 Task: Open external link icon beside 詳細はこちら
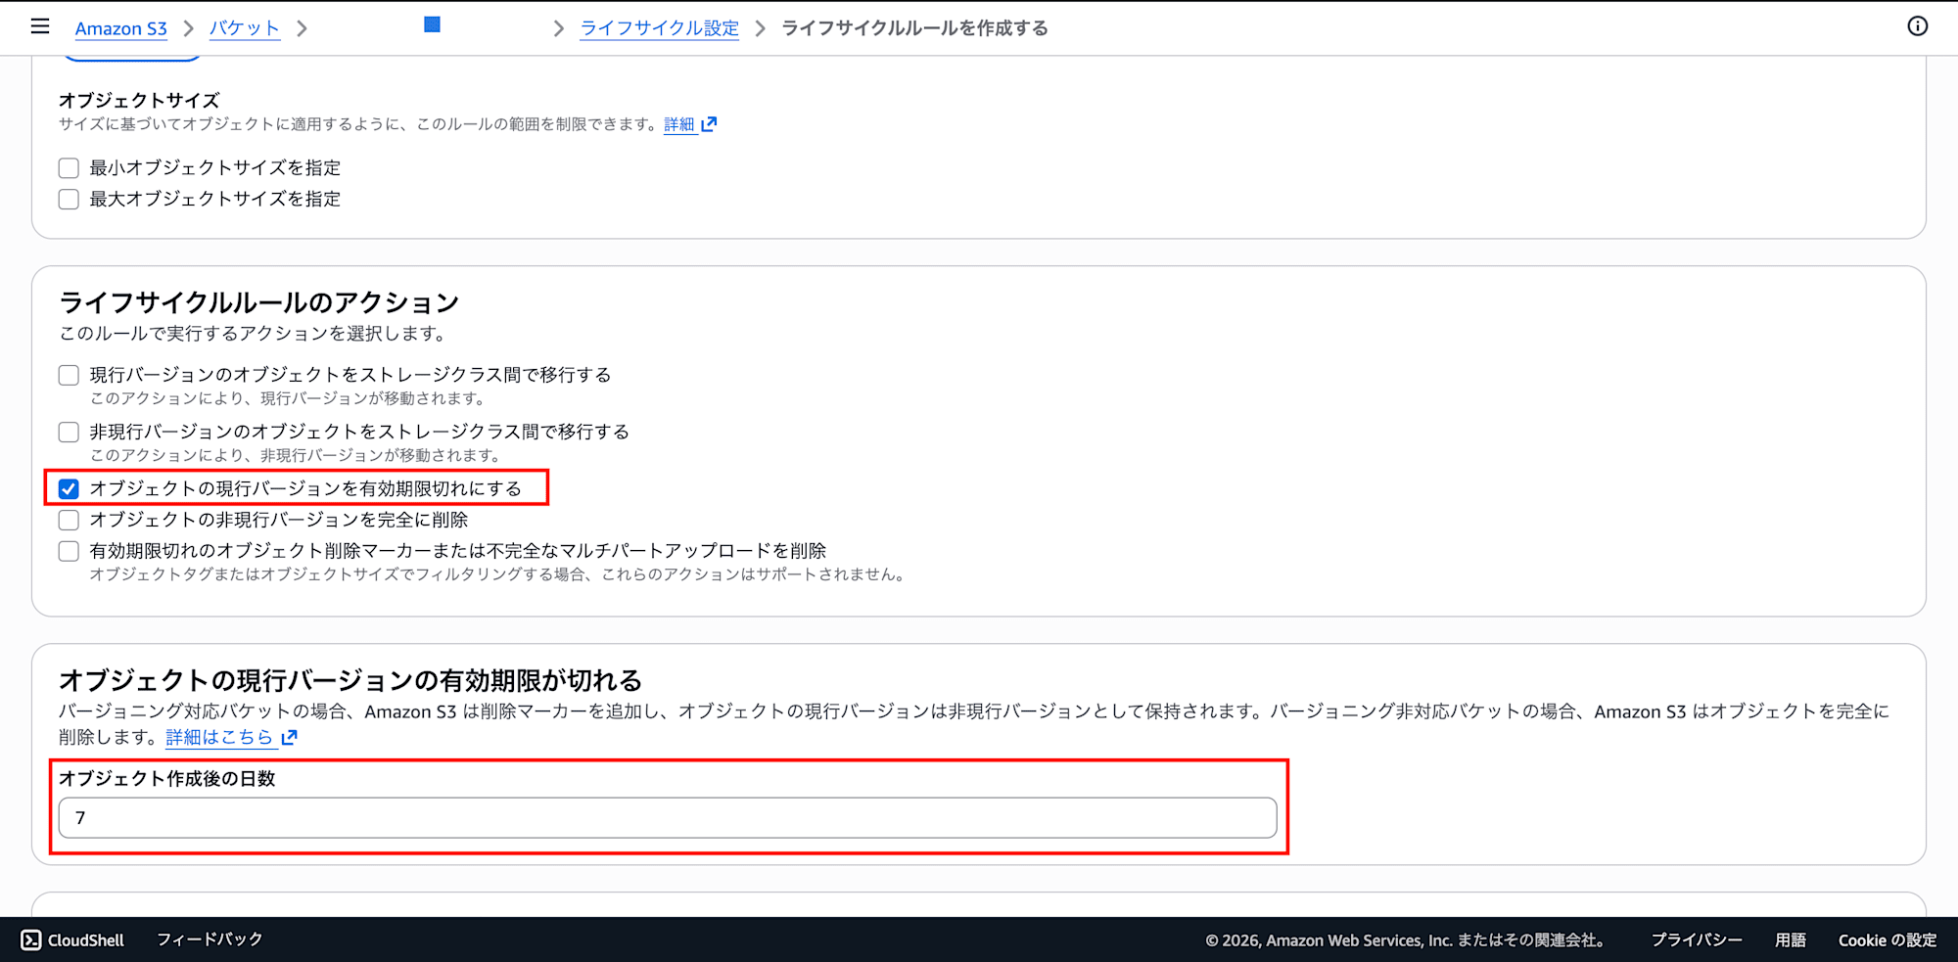click(289, 737)
